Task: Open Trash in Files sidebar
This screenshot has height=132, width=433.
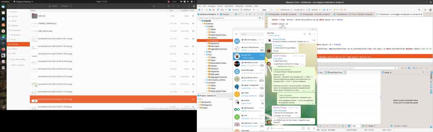Action: (14, 54)
